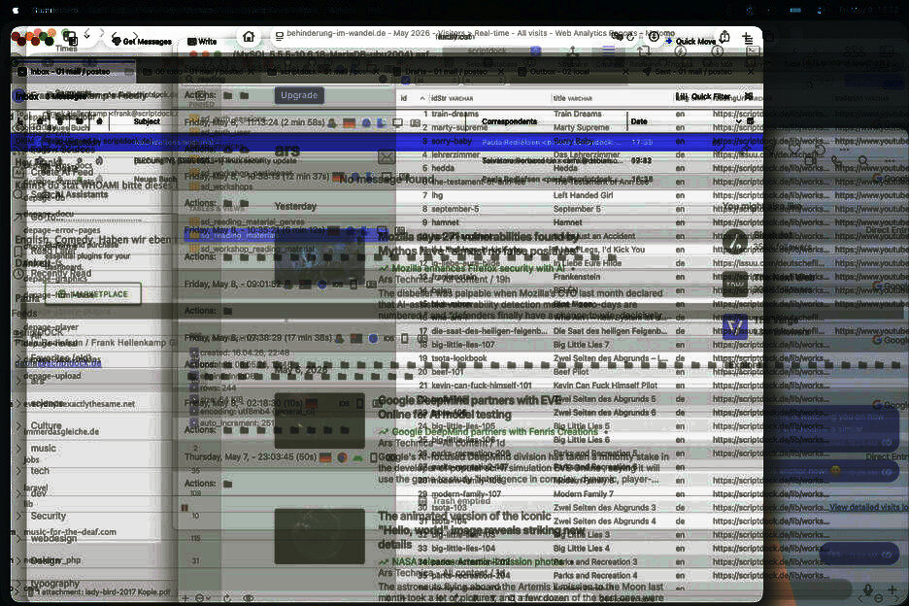Screen dimensions: 909x606
Task: Sort messages by the Date column
Action: pyautogui.click(x=639, y=121)
